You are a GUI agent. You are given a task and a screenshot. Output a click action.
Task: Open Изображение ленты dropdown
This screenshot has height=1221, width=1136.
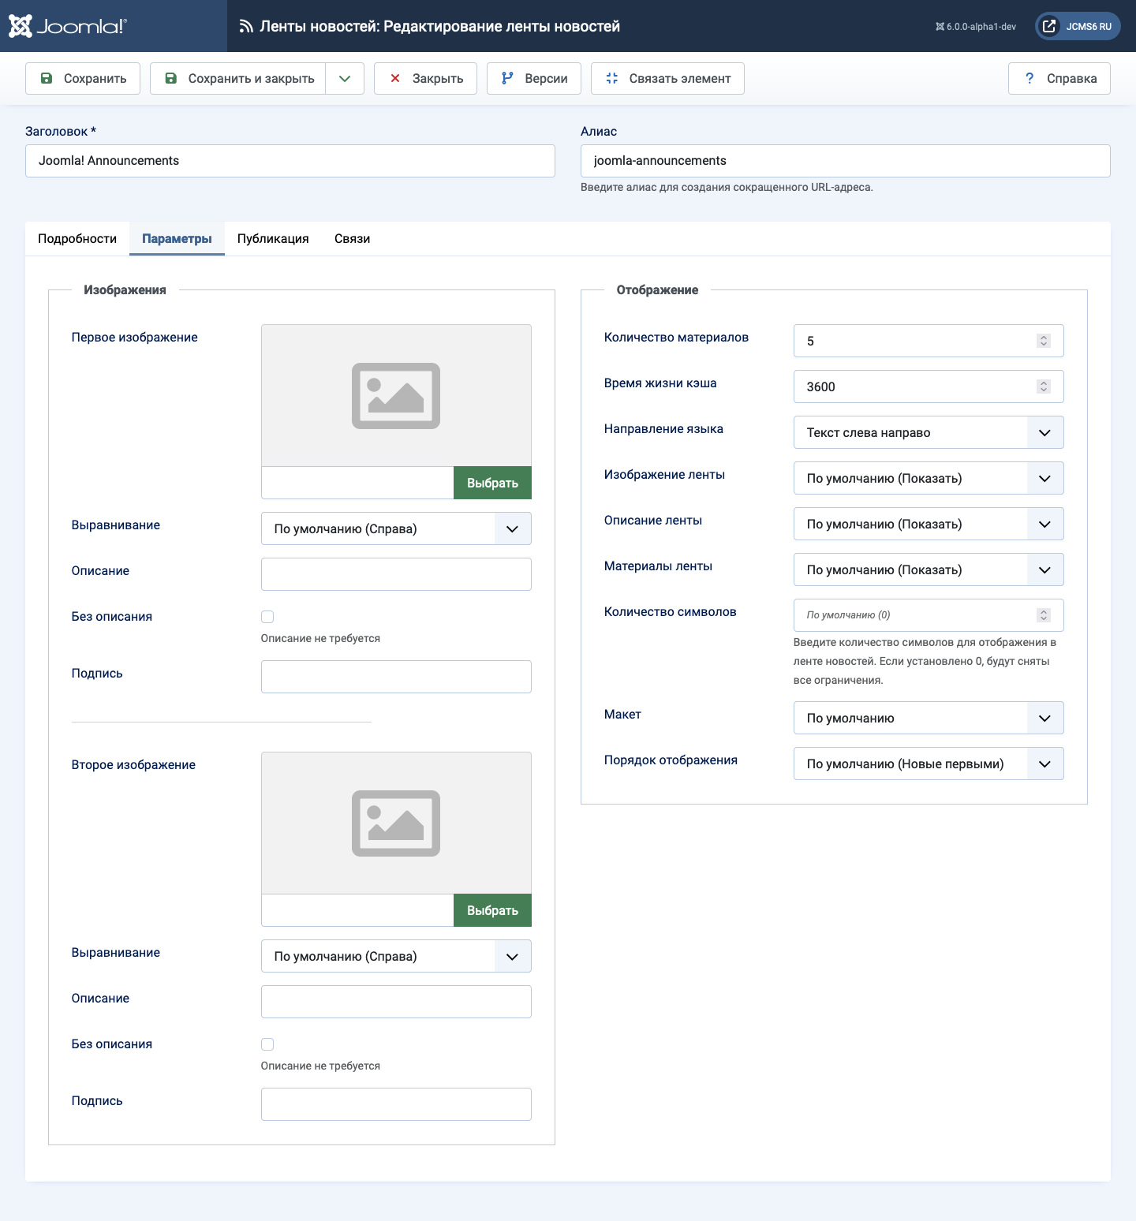point(929,478)
